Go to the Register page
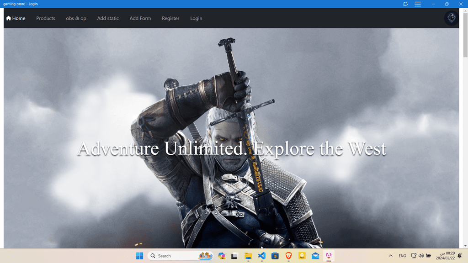Screen dimensions: 468x263 click(170, 18)
